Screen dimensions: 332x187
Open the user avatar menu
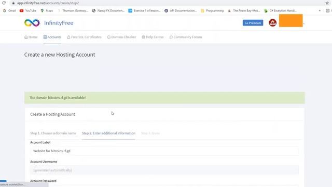coord(272,23)
